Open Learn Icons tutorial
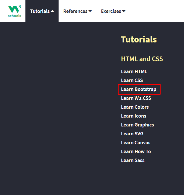The width and height of the screenshot is (184, 195). tap(133, 116)
